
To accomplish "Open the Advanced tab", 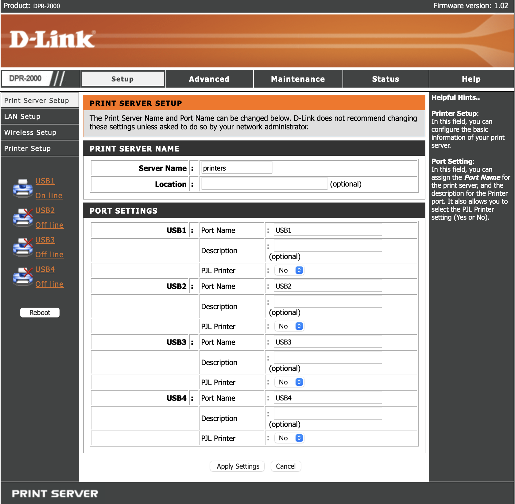I will tap(209, 79).
